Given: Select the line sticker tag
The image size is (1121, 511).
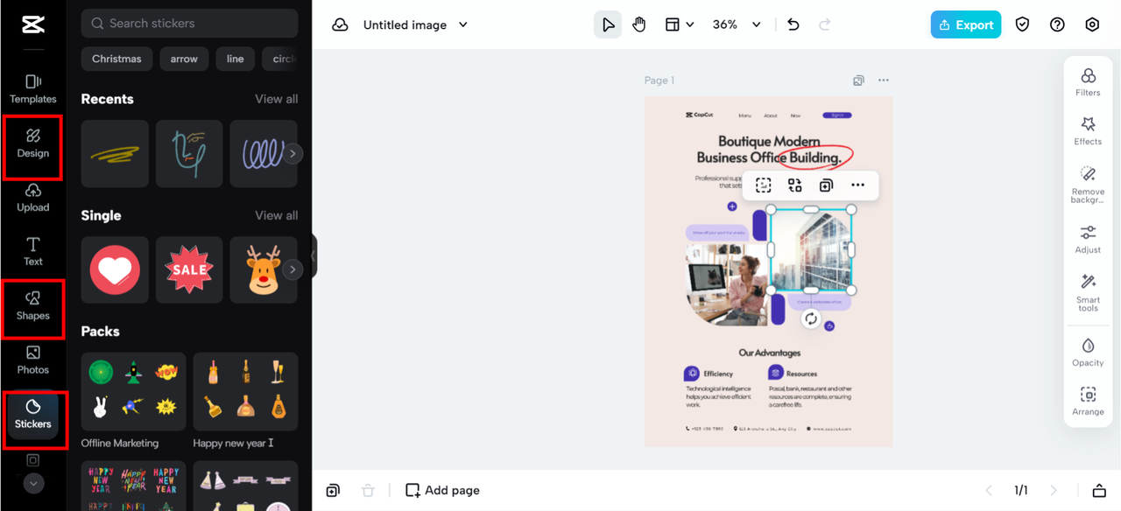Looking at the screenshot, I should pyautogui.click(x=235, y=59).
